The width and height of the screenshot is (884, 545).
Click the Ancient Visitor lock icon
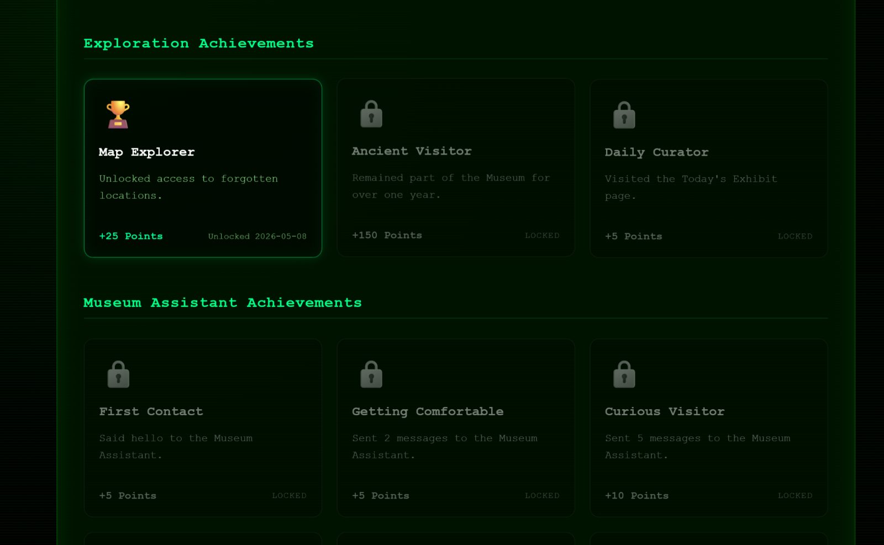pyautogui.click(x=371, y=114)
